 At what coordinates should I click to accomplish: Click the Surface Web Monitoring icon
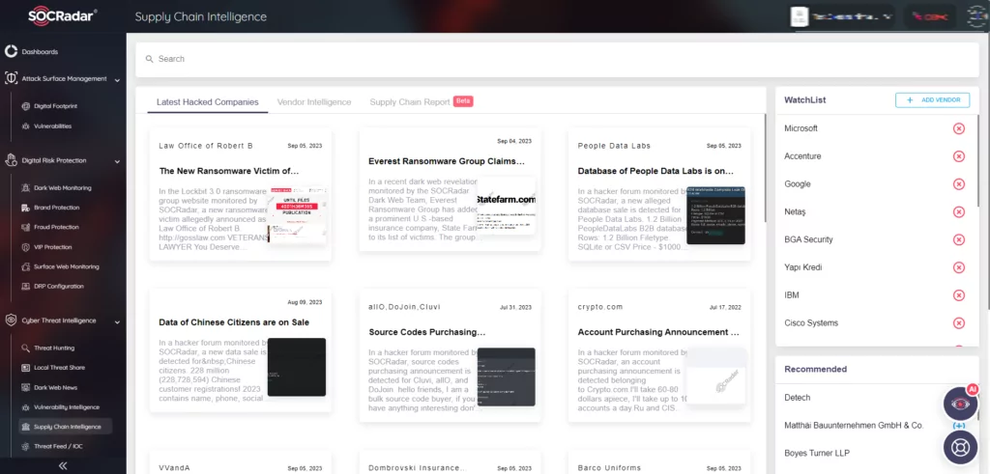pos(26,266)
